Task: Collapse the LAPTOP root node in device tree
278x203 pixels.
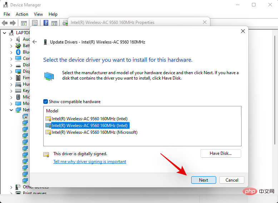Action: [5, 33]
